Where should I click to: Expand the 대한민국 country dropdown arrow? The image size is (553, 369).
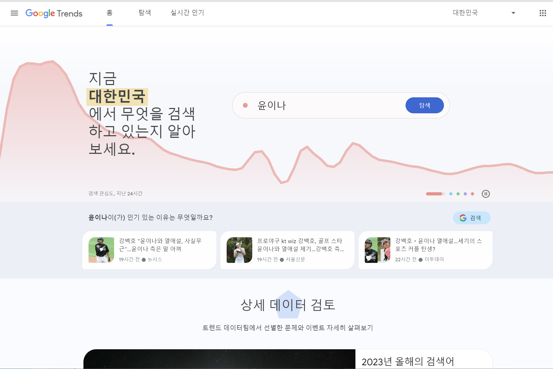pyautogui.click(x=513, y=13)
